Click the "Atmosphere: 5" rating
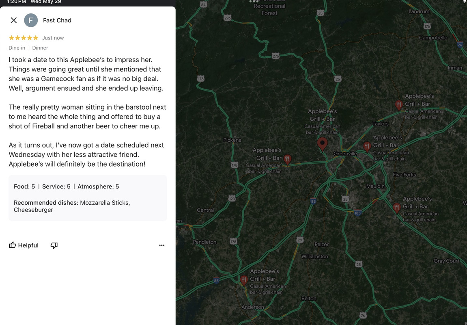This screenshot has width=467, height=325. coord(98,186)
